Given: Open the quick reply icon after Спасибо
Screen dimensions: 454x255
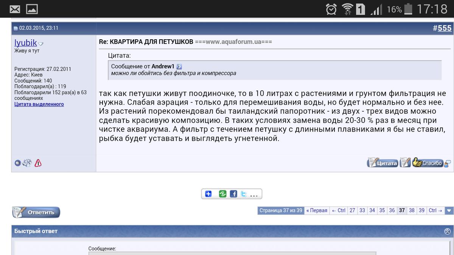Looking at the screenshot, I should tap(448, 163).
